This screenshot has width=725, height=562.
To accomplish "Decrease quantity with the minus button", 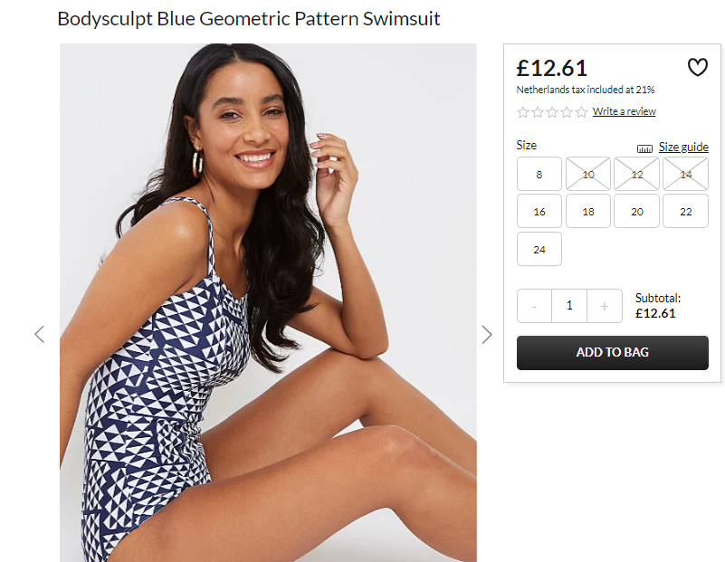I will 535,306.
